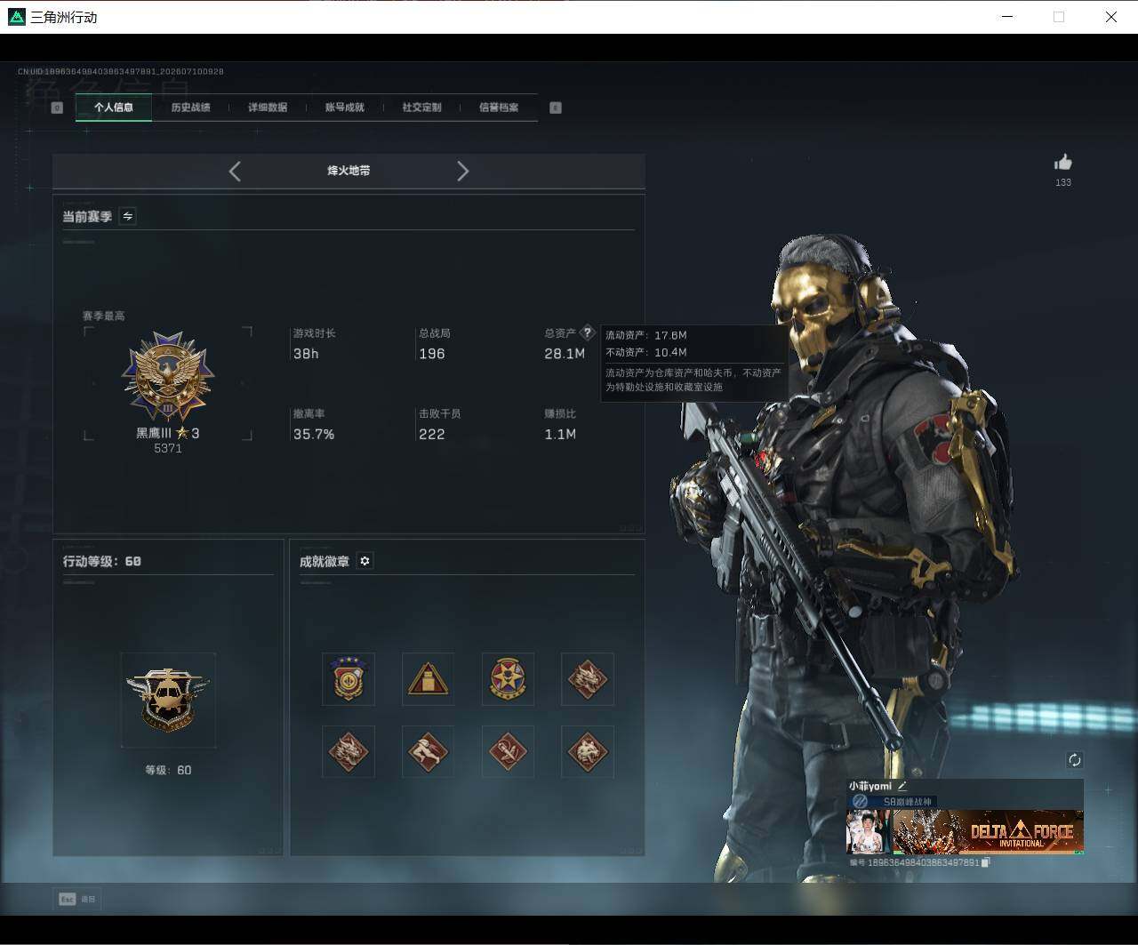Toggle season switch beside 当前赛季
This screenshot has width=1138, height=945.
(x=128, y=216)
